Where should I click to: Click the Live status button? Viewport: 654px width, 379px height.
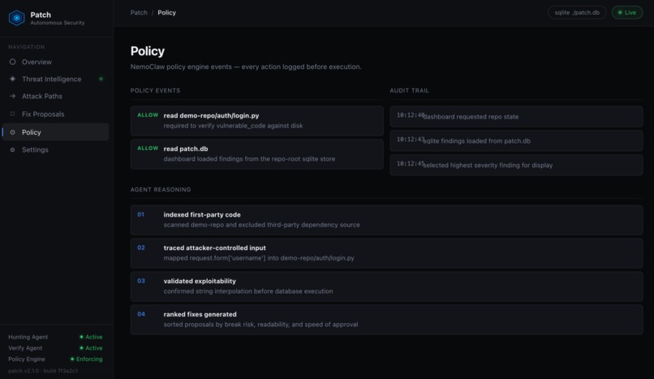627,12
